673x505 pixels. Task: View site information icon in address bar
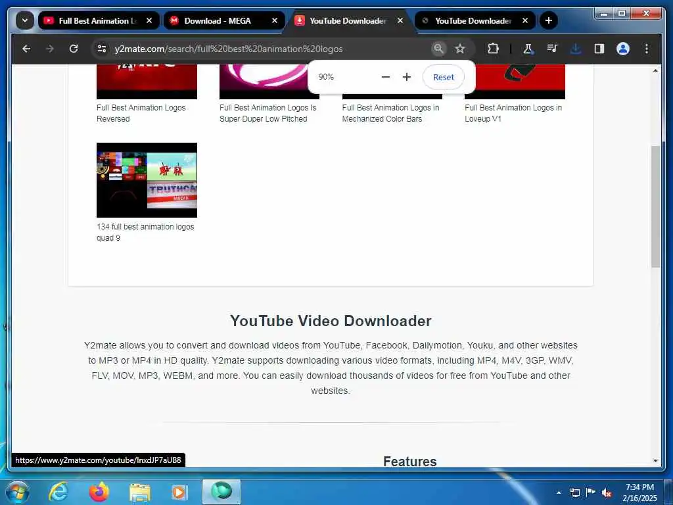click(x=102, y=49)
